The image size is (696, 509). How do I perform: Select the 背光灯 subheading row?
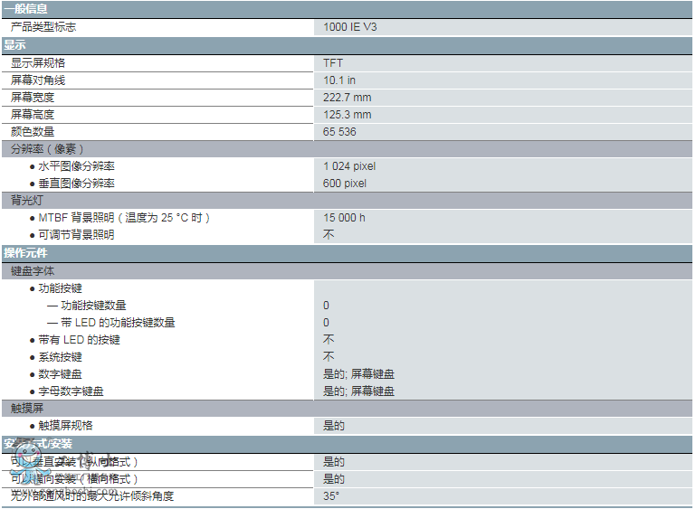point(27,200)
